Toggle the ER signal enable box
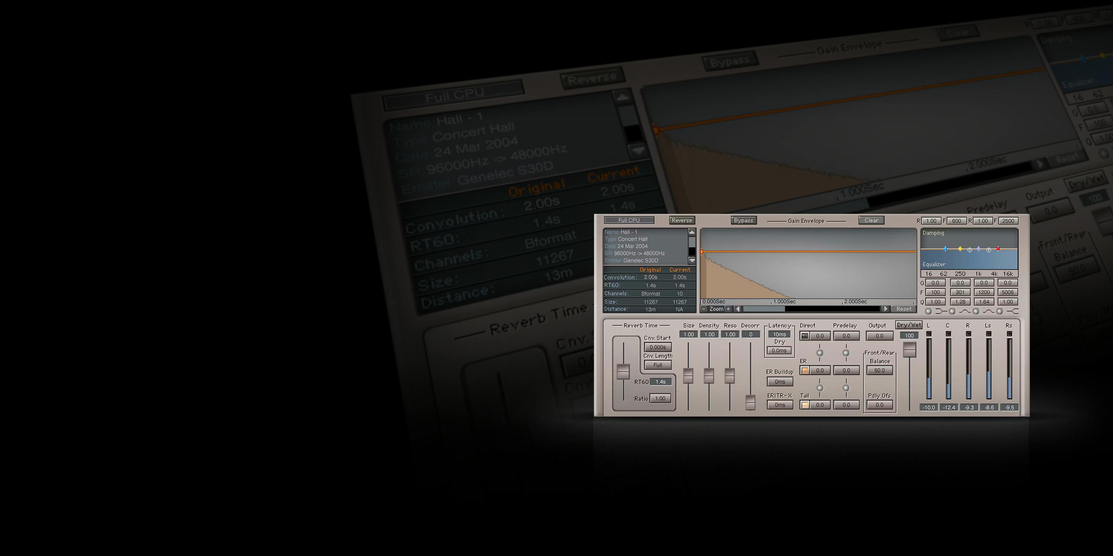The width and height of the screenshot is (1113, 556). (x=804, y=370)
